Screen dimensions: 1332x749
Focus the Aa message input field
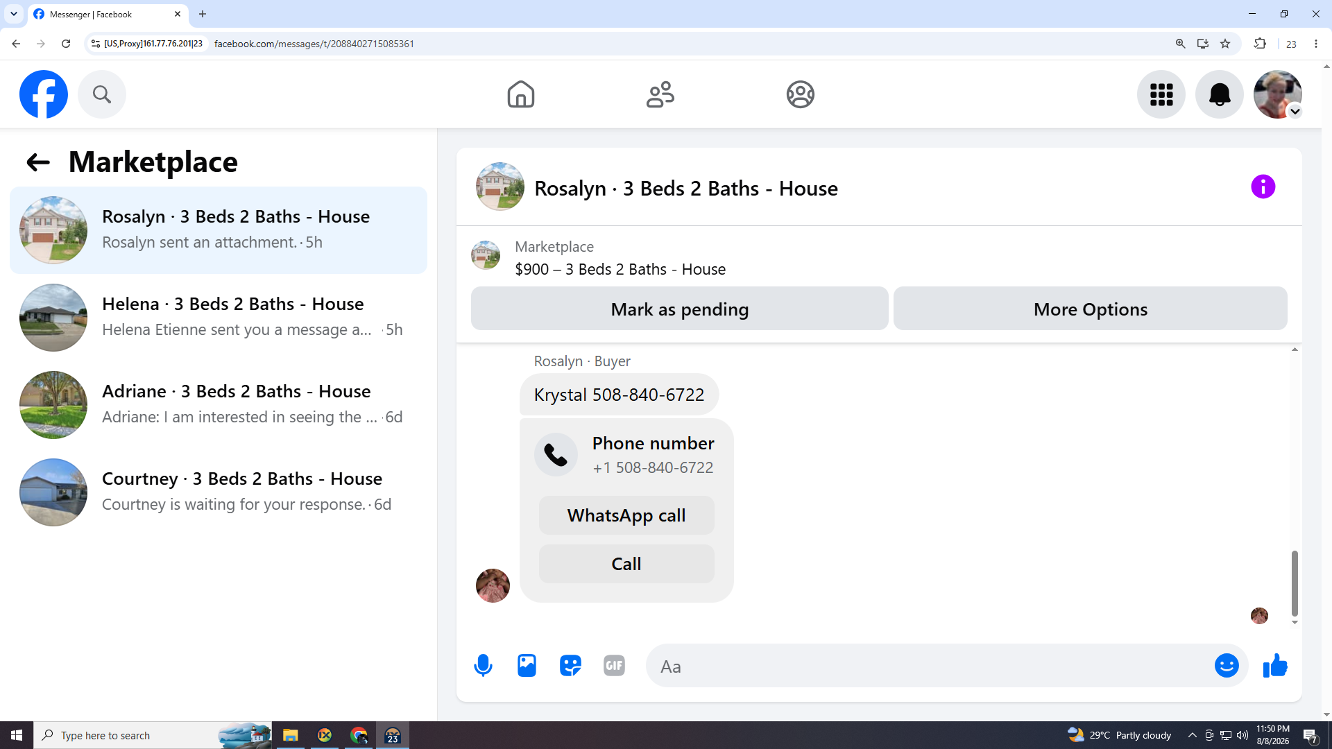pyautogui.click(x=930, y=666)
